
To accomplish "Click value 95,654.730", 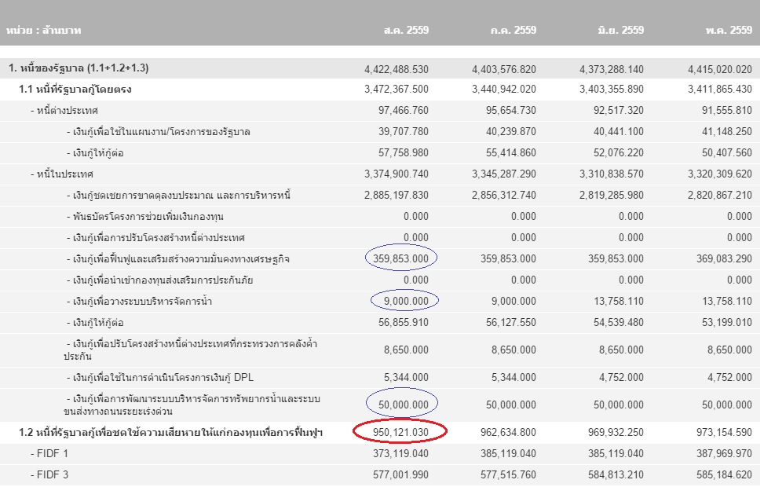I will pyautogui.click(x=510, y=110).
